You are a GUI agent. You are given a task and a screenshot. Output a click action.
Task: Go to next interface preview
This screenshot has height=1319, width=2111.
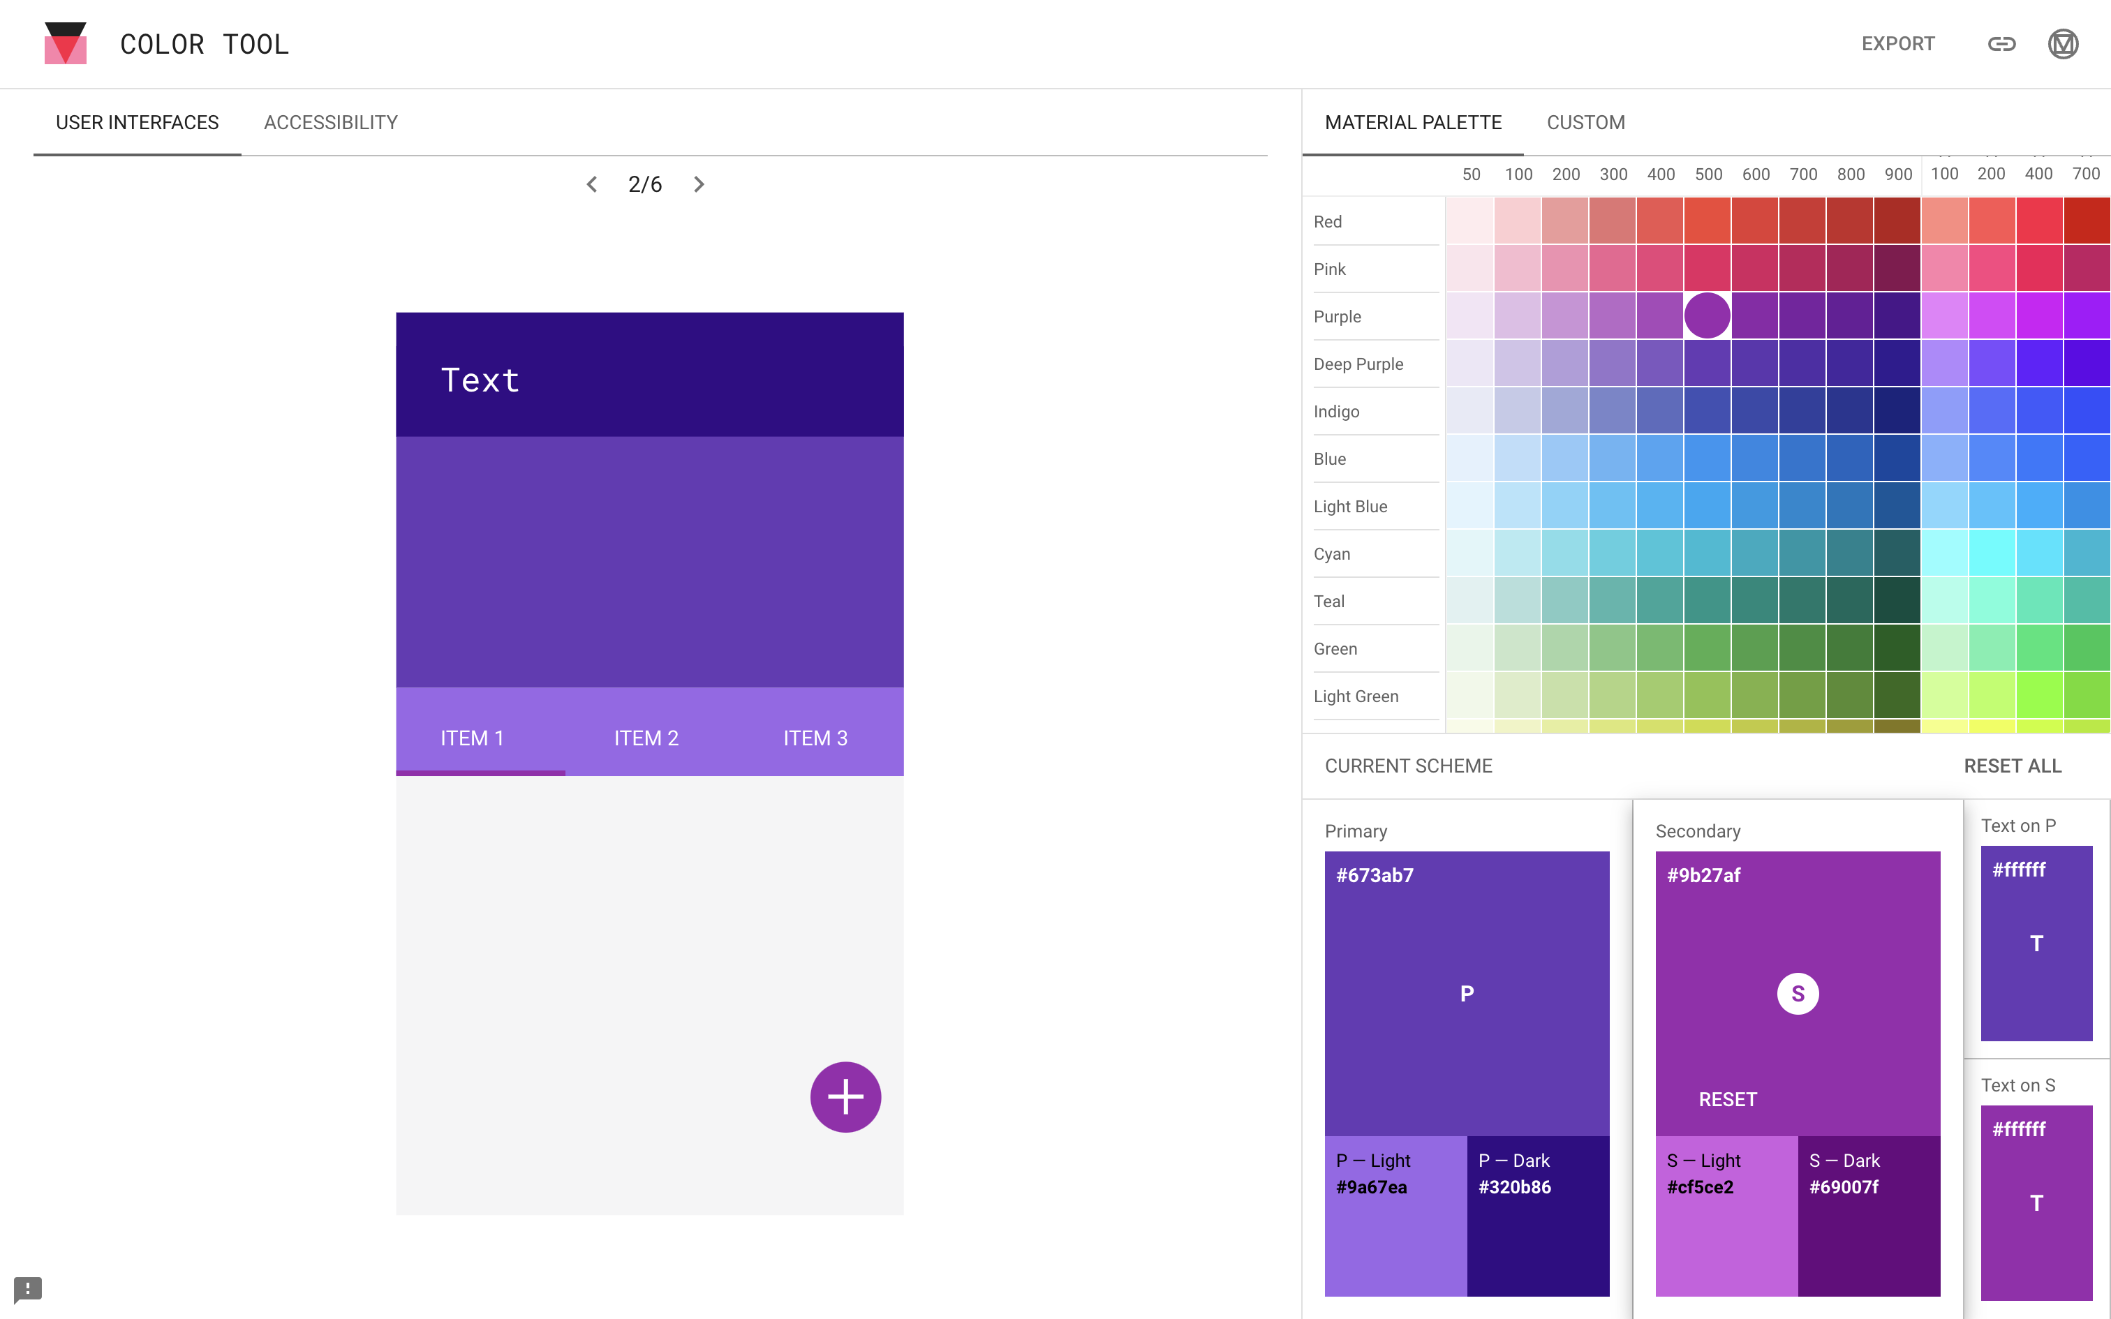699,184
